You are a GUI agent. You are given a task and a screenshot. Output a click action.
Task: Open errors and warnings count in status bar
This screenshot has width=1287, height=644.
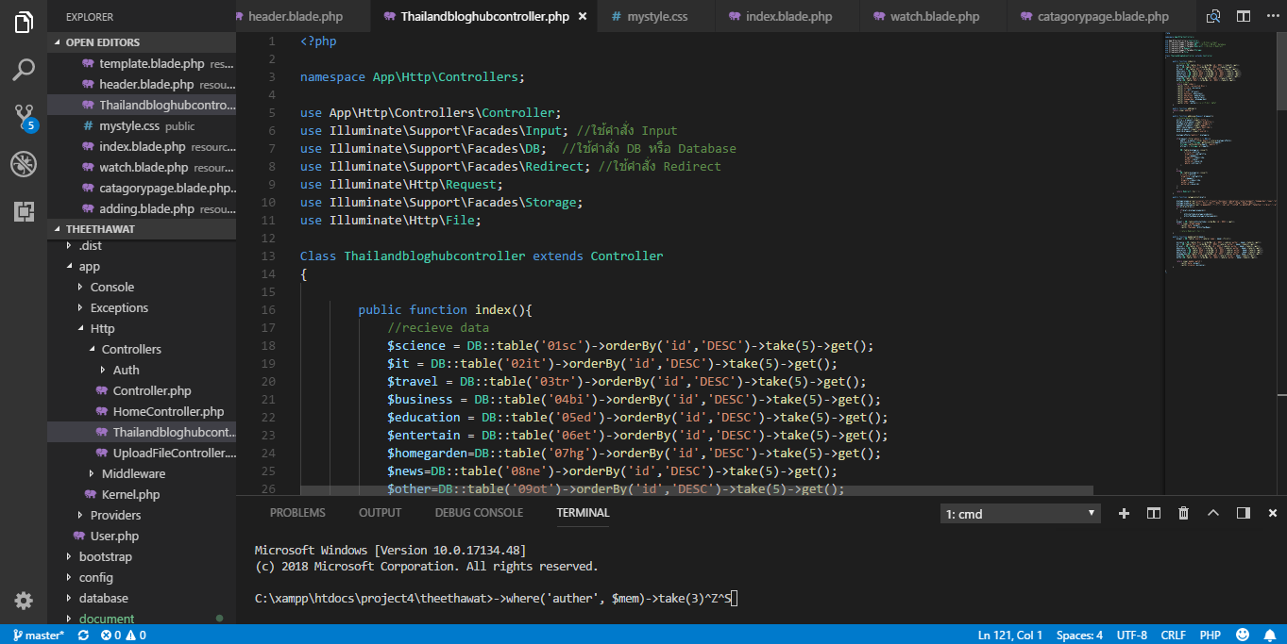(124, 636)
